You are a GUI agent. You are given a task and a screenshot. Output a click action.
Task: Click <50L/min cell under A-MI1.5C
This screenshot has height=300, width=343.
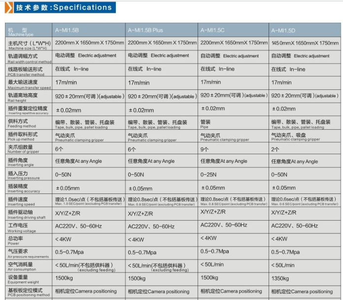click(234, 266)
